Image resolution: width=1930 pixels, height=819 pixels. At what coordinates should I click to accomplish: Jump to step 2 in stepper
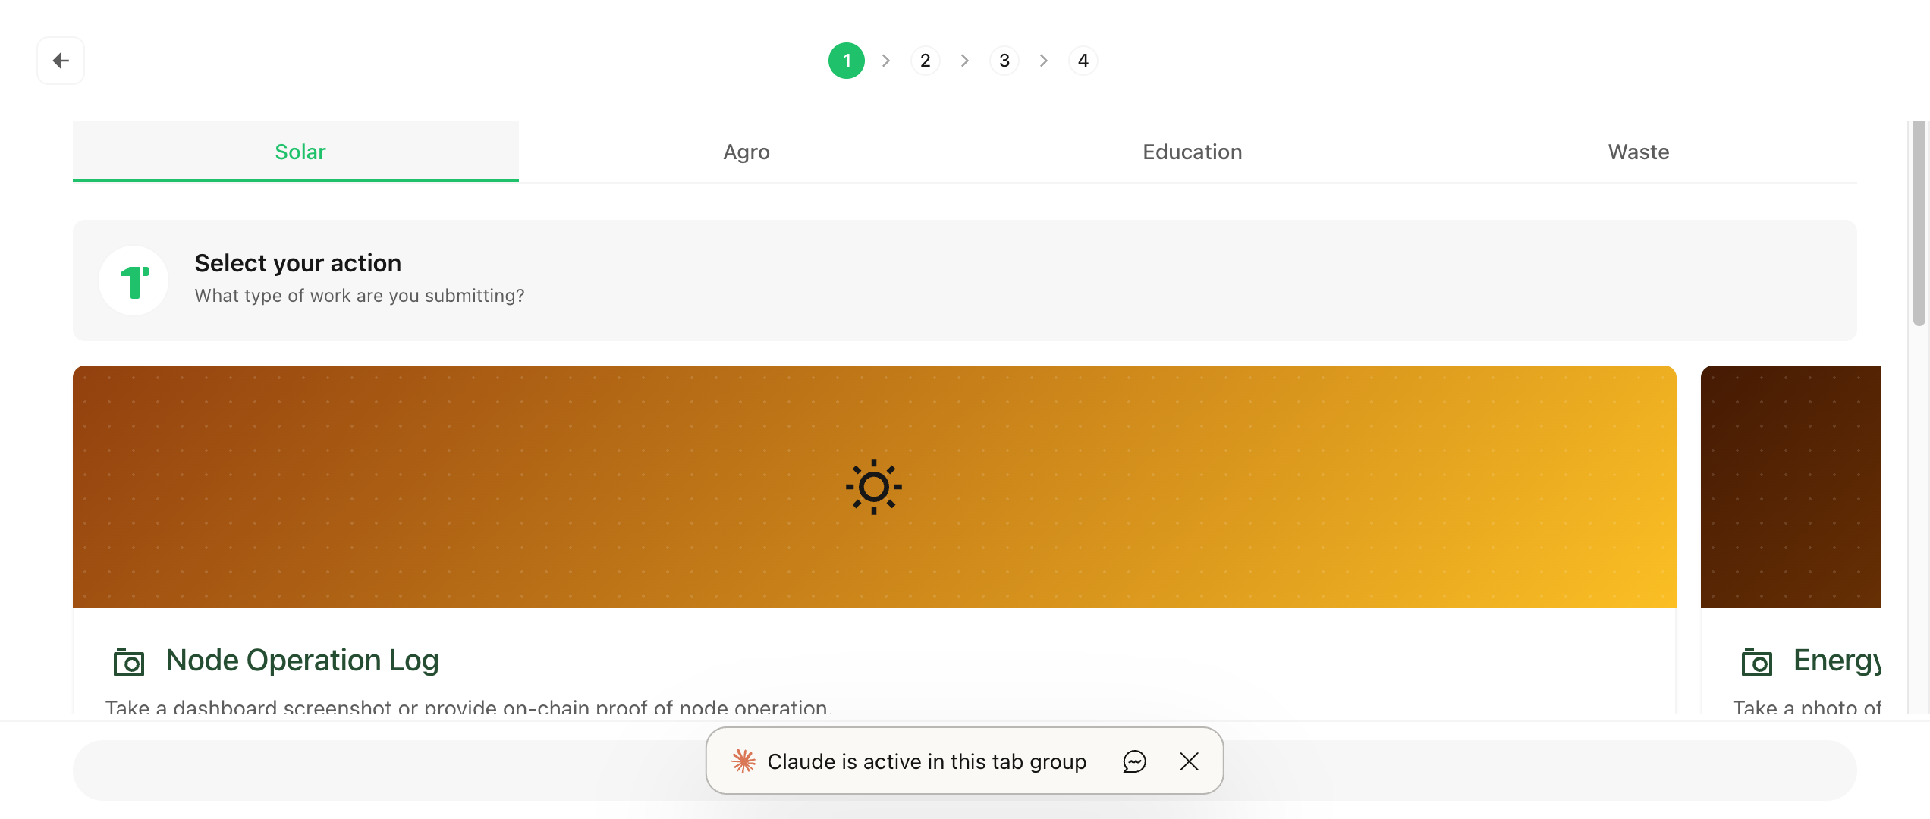click(926, 61)
